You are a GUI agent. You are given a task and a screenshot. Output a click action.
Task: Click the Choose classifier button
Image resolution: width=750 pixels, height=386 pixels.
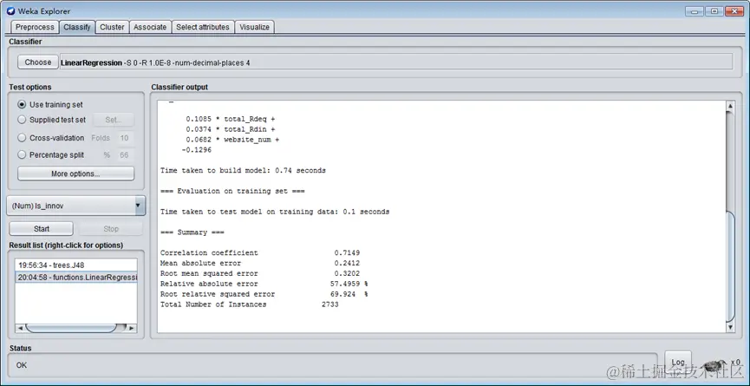pyautogui.click(x=38, y=62)
